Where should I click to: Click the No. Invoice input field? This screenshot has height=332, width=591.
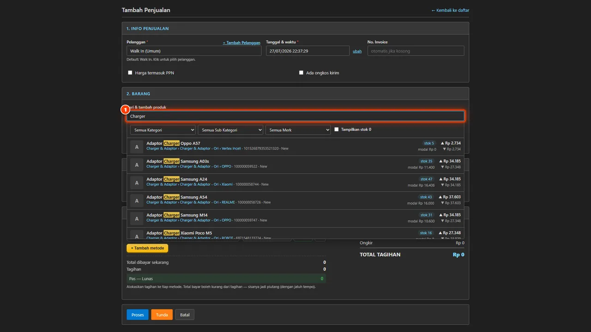click(416, 51)
